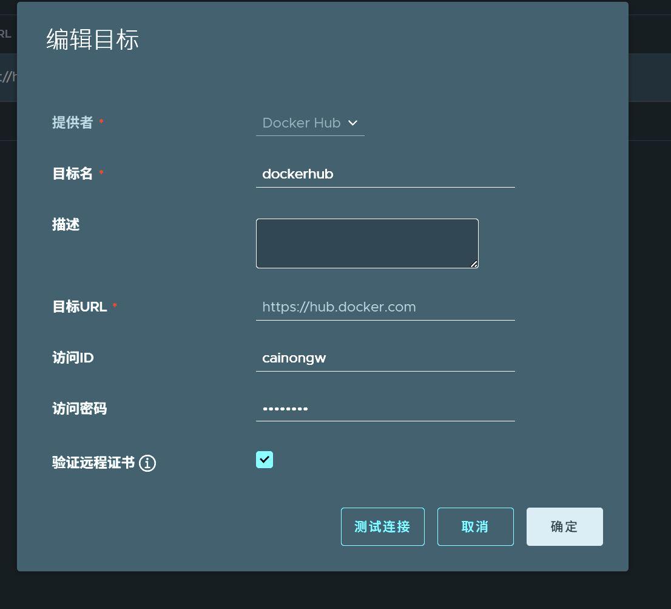Open the 提供者 dropdown chevron
This screenshot has width=671, height=609.
353,123
